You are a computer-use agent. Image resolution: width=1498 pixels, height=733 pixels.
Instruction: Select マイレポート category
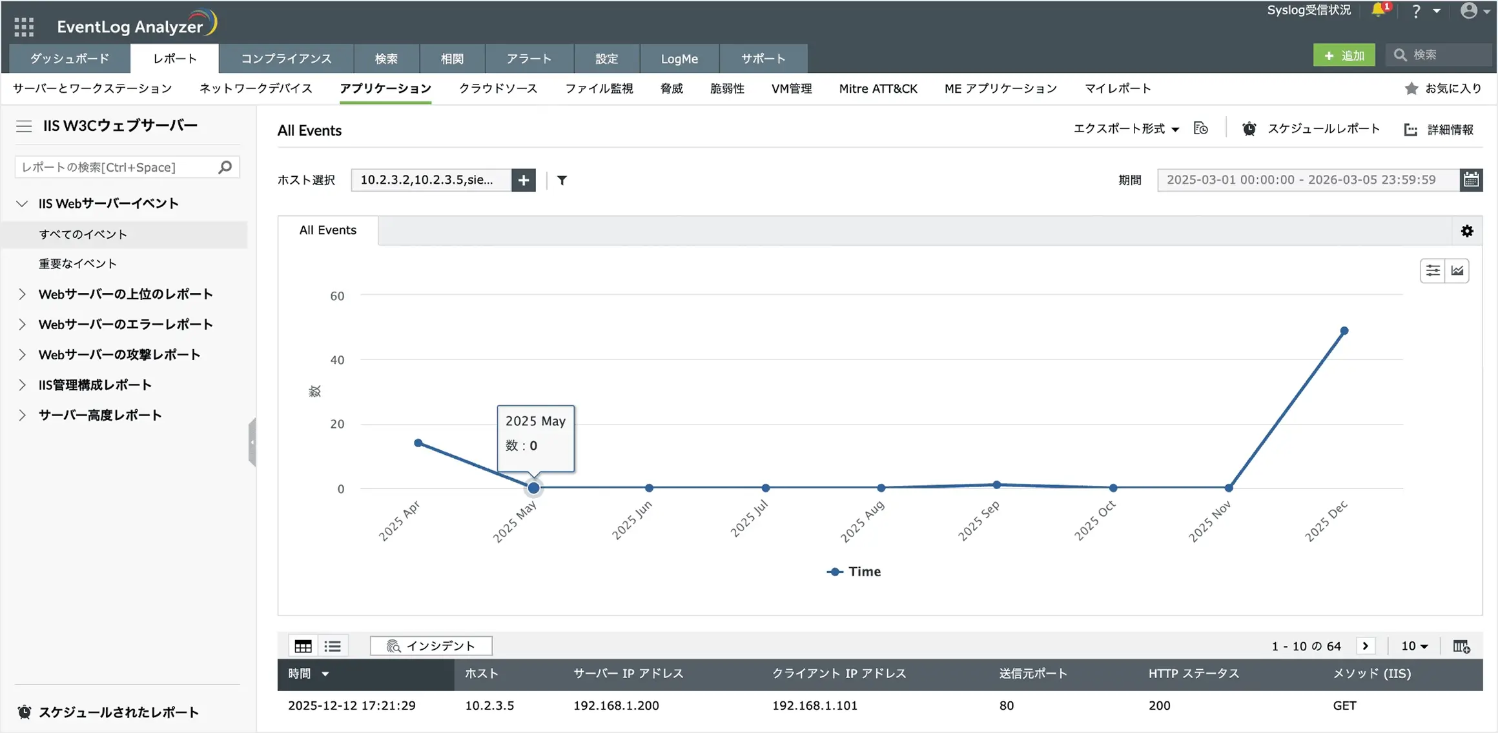[x=1118, y=88]
